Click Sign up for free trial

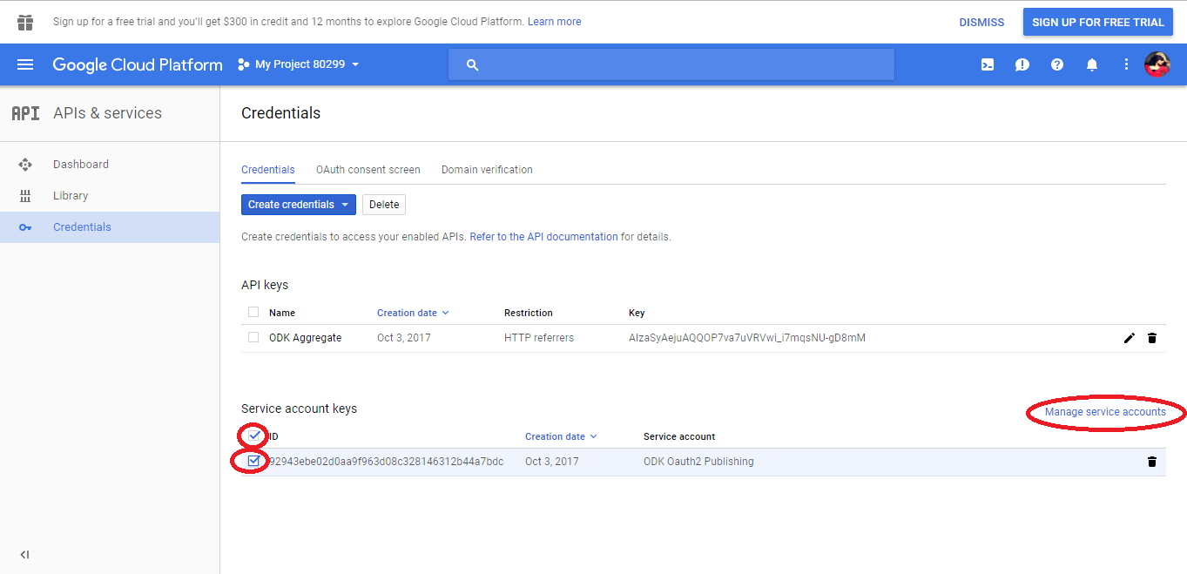(1098, 23)
